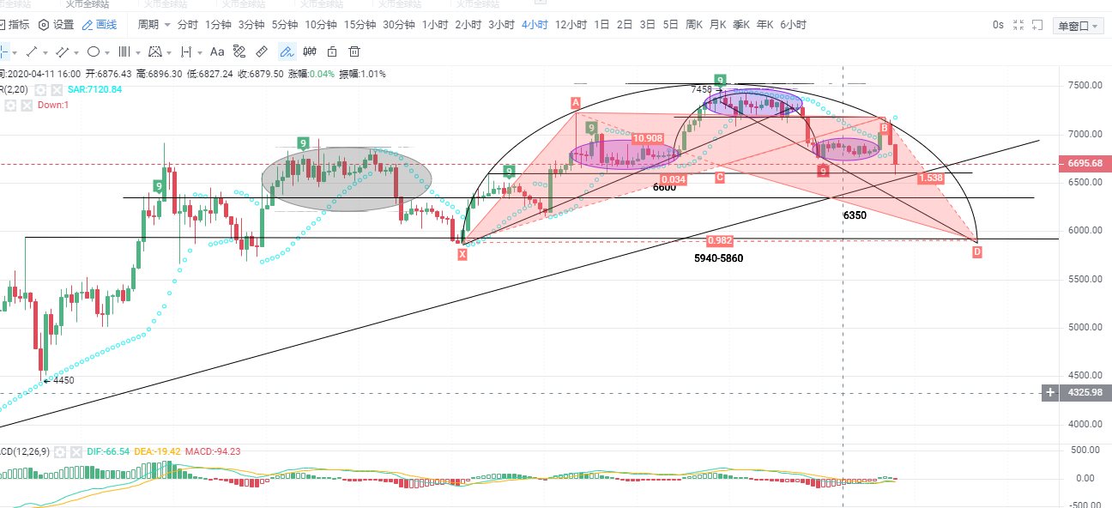This screenshot has width=1112, height=508.
Task: Switch to the 周K weekly timeframe
Action: 694,25
